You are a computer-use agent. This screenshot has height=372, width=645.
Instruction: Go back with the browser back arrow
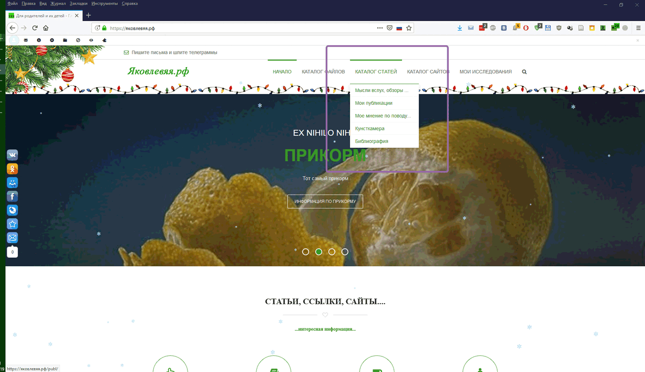coord(13,28)
